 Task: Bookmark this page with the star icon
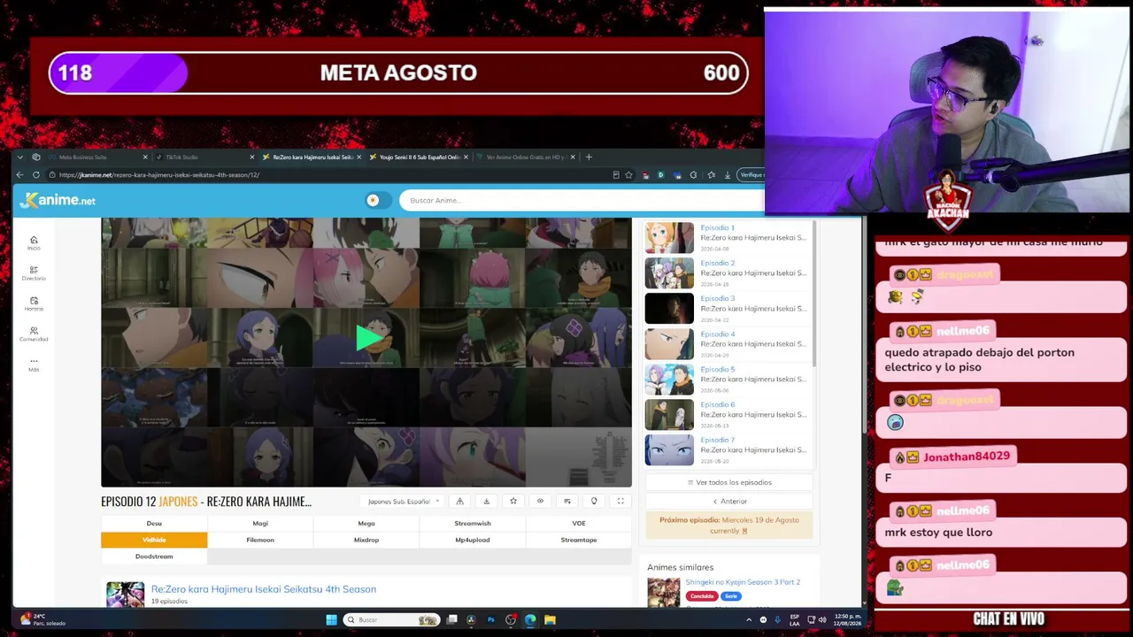coord(628,175)
